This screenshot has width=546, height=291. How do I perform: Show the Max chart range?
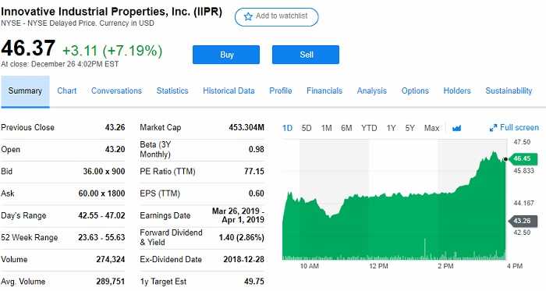431,128
